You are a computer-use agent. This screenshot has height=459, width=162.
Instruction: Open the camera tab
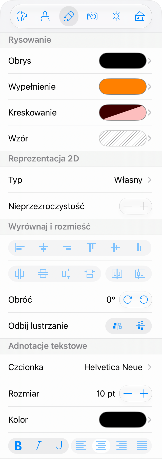(x=92, y=17)
